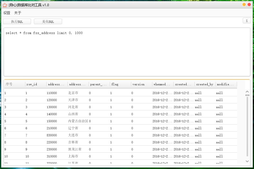Click the created date in 河北省 row
The image size is (254, 169).
[x=183, y=107]
